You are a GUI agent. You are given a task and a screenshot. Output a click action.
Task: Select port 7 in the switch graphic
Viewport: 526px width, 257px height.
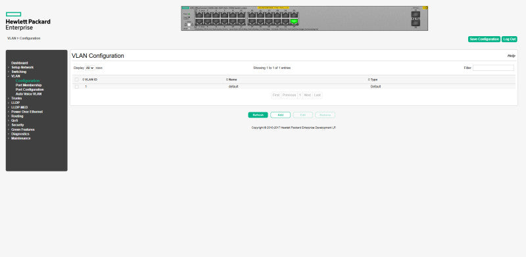click(x=224, y=15)
